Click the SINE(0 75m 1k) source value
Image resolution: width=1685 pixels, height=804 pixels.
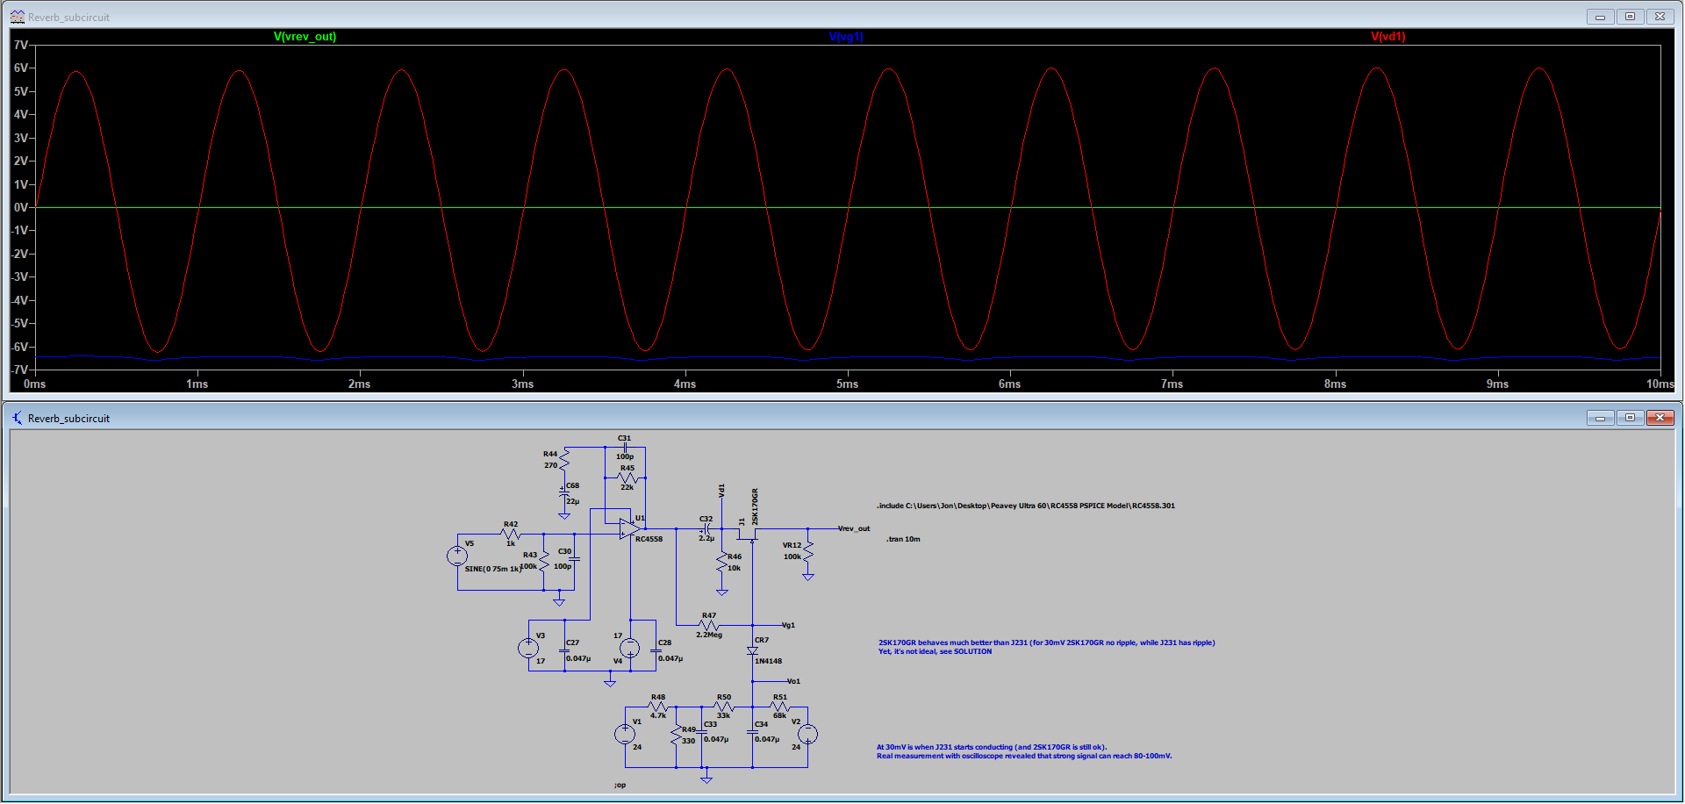[492, 569]
